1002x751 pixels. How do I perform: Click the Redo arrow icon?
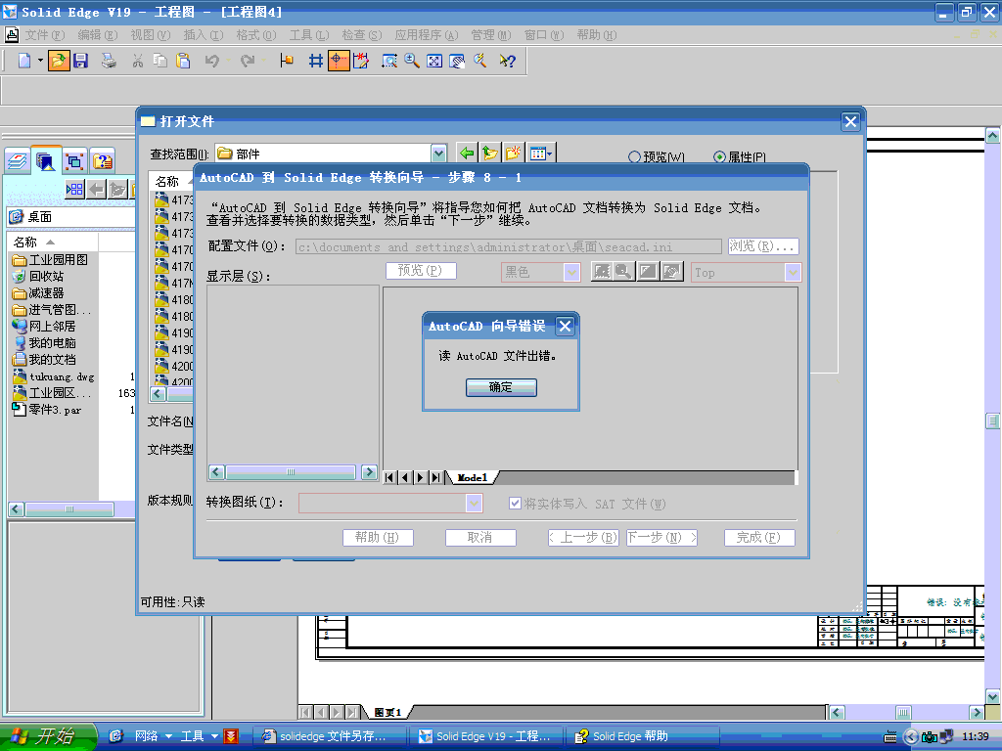point(248,61)
